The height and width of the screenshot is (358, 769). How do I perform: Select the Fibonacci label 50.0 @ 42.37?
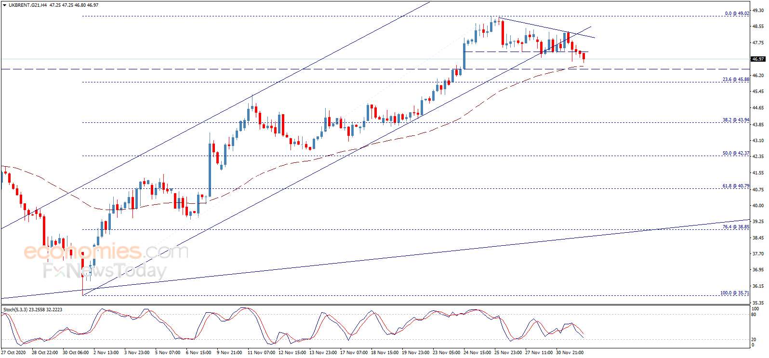[x=736, y=153]
